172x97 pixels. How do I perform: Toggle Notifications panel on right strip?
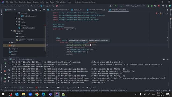[171, 23]
